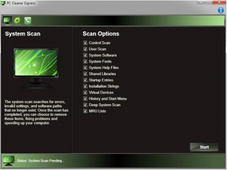The image size is (227, 170).
Task: Uncheck Installation Strings
Action: pyautogui.click(x=85, y=86)
